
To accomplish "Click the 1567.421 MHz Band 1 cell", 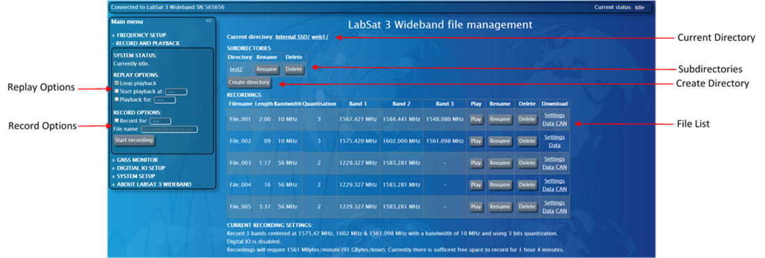I will coord(357,119).
